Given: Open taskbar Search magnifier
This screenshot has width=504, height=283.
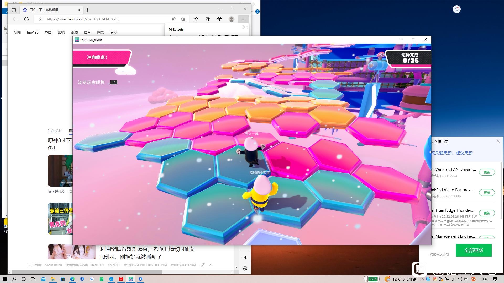Looking at the screenshot, I should 14,279.
